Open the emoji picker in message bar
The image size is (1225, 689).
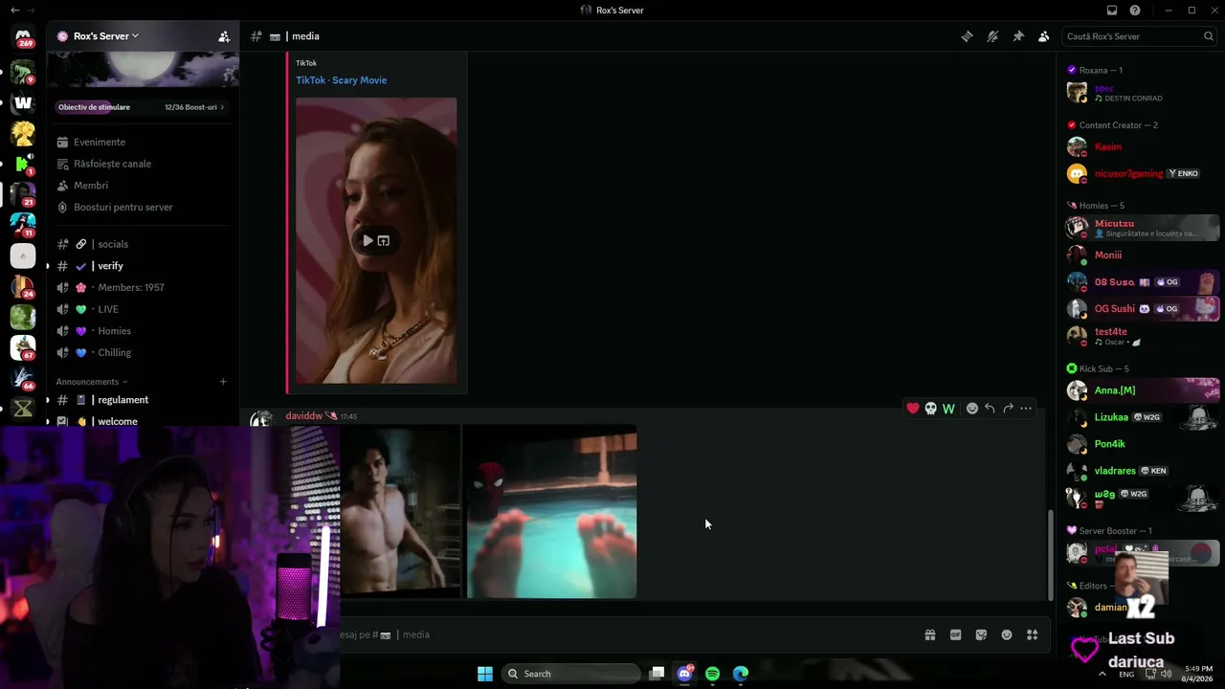pyautogui.click(x=1007, y=634)
